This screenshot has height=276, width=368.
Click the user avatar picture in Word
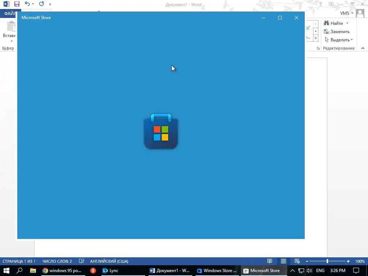point(360,13)
